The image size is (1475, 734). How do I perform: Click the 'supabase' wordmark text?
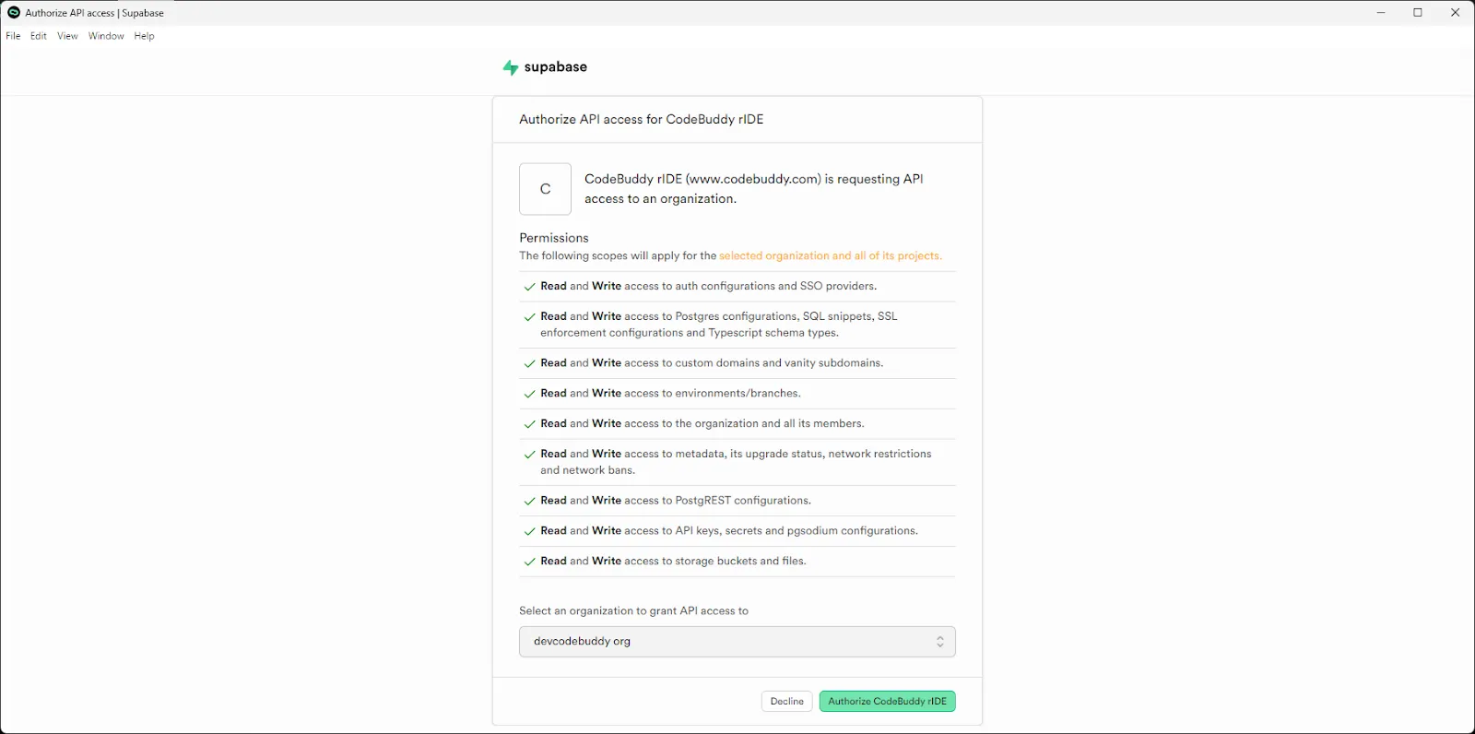tap(556, 67)
